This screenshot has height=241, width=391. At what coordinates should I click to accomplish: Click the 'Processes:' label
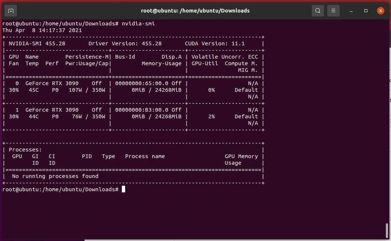pyautogui.click(x=25, y=150)
